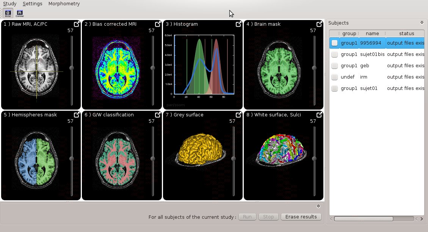The width and height of the screenshot is (428, 232).
Task: Pop out the White surface, Sulci panel
Action: (x=320, y=114)
